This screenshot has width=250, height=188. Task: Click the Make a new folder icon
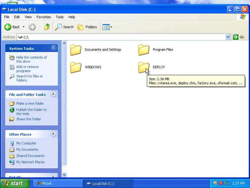point(12,104)
